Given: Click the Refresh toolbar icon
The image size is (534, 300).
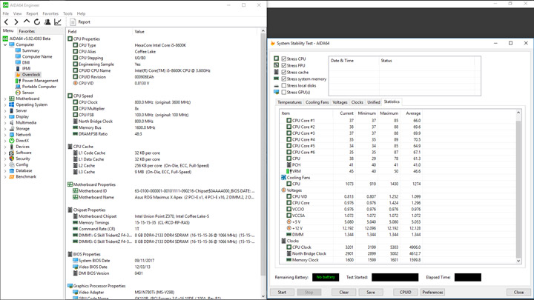Looking at the screenshot, I should tap(37, 22).
